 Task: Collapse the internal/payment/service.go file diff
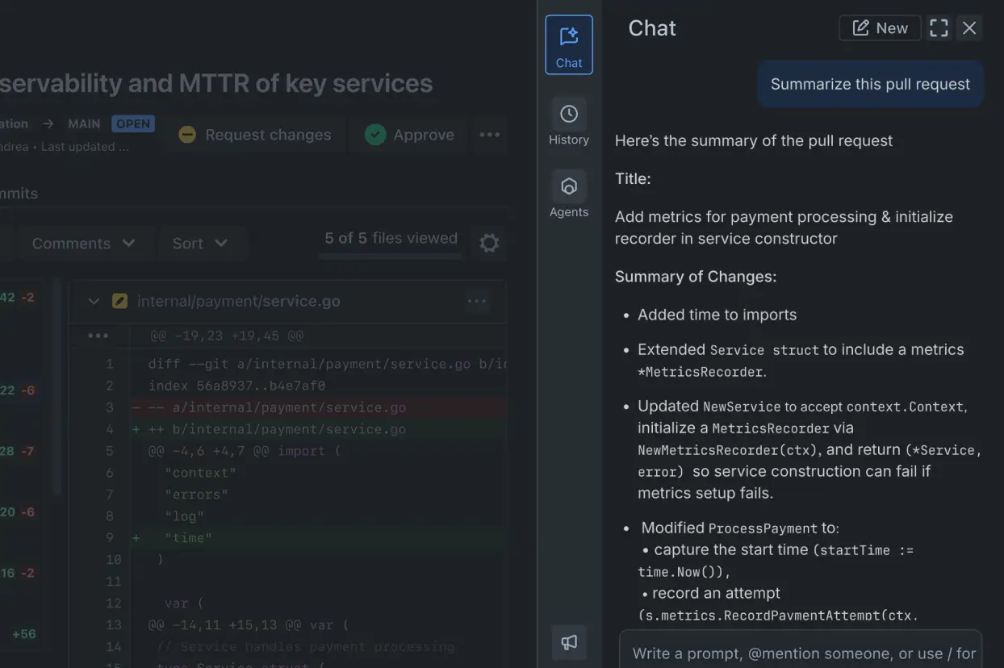click(94, 301)
